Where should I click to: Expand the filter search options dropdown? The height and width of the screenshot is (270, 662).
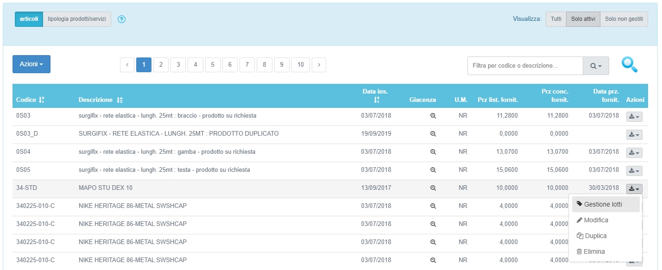596,66
